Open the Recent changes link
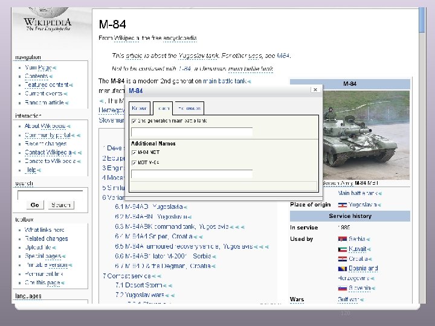This screenshot has height=326, width=435. [x=46, y=144]
